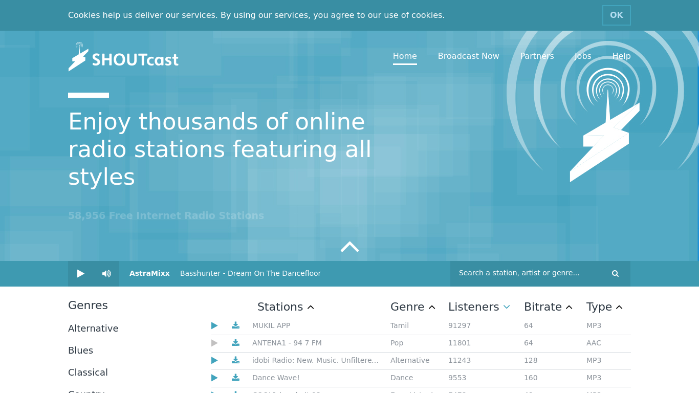Viewport: 699px width, 393px height.
Task: Sort table by Genre column
Action: (x=412, y=307)
